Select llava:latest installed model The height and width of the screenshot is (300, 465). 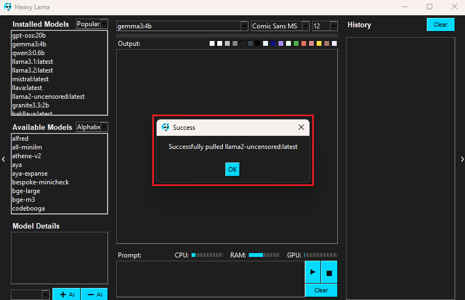click(27, 88)
